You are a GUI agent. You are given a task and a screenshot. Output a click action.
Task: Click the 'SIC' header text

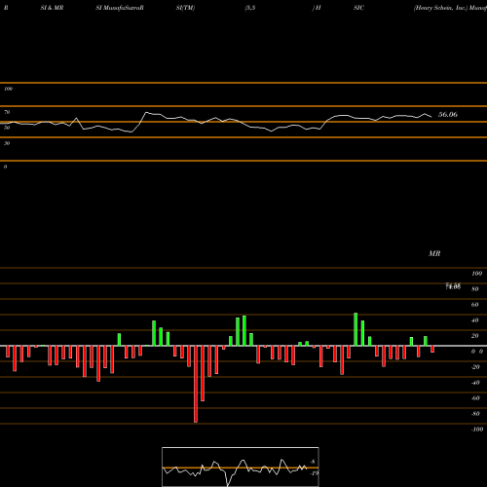pyautogui.click(x=358, y=8)
